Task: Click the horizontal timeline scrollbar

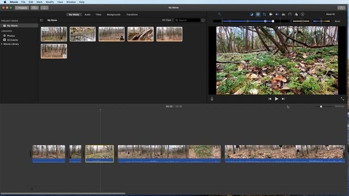Action: pyautogui.click(x=63, y=194)
